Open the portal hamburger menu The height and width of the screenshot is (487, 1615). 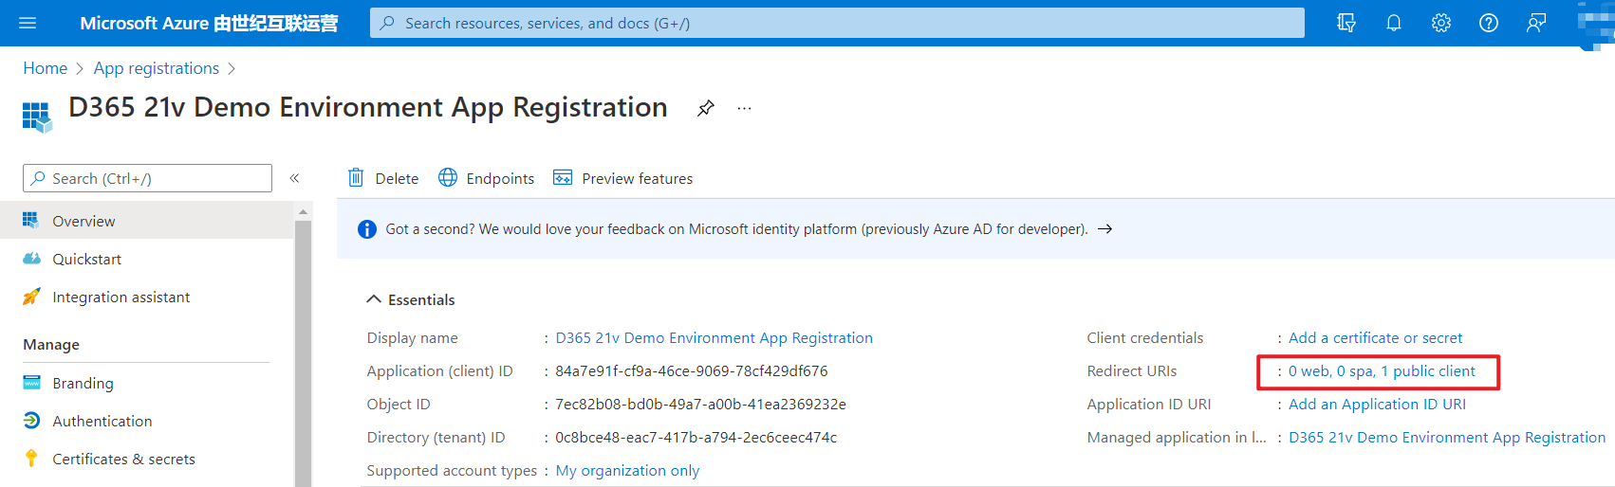point(28,23)
